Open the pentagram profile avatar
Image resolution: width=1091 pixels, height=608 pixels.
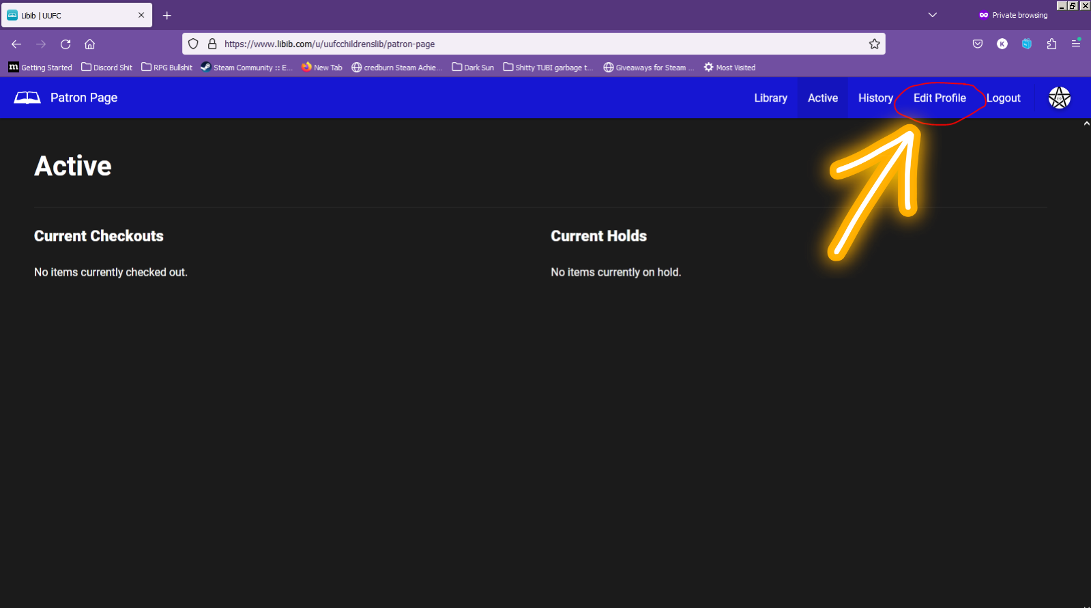coord(1059,98)
